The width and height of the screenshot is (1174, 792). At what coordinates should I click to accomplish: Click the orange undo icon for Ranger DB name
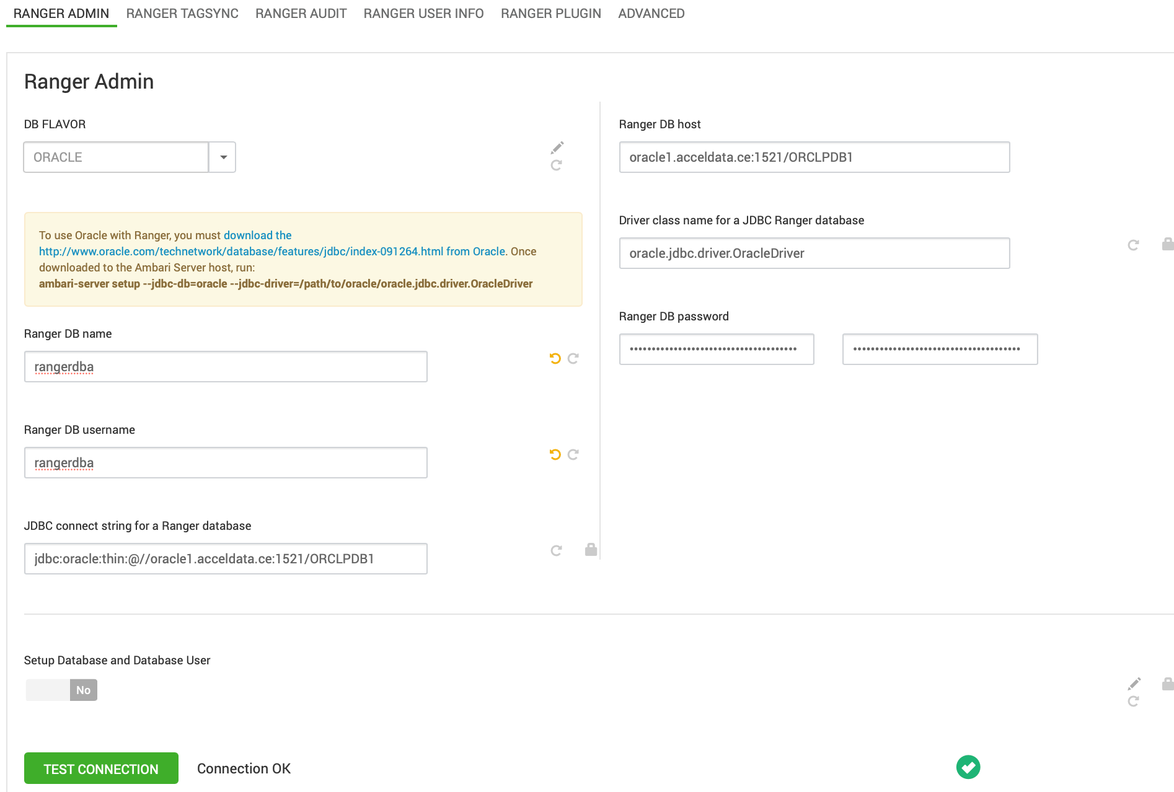[x=555, y=359]
